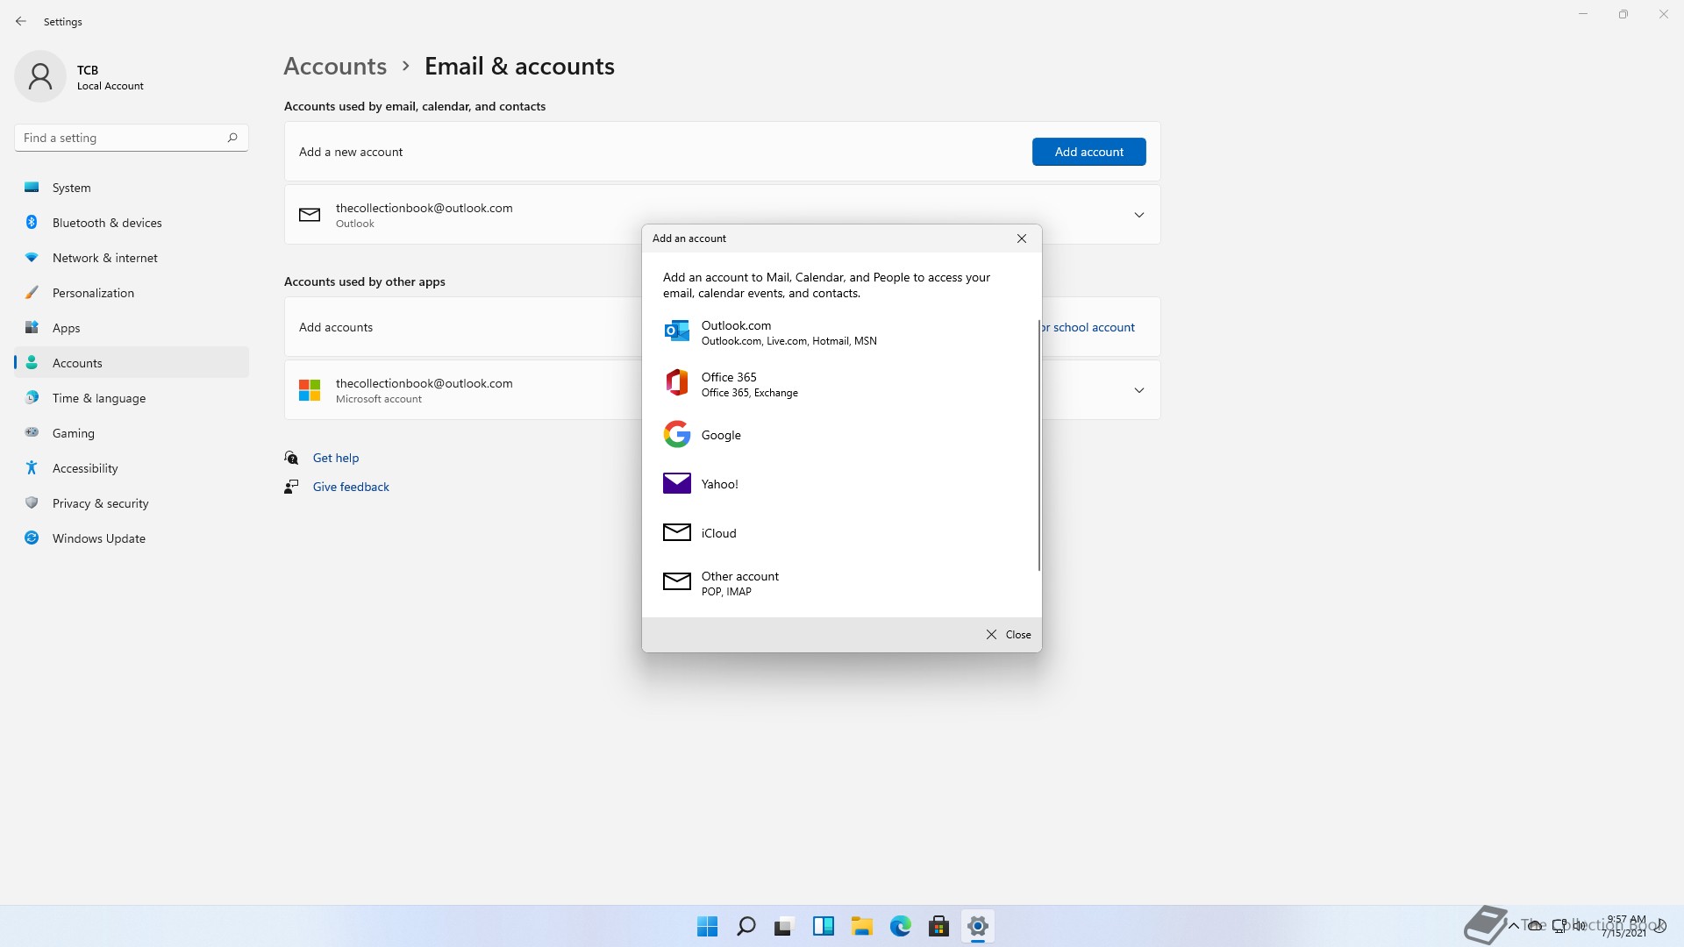1684x947 pixels.
Task: Choose the iCloud mail option
Action: [x=718, y=533]
